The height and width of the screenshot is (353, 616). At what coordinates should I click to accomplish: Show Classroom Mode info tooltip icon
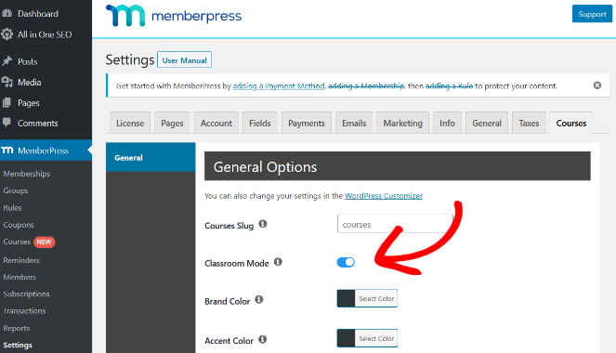pyautogui.click(x=278, y=262)
